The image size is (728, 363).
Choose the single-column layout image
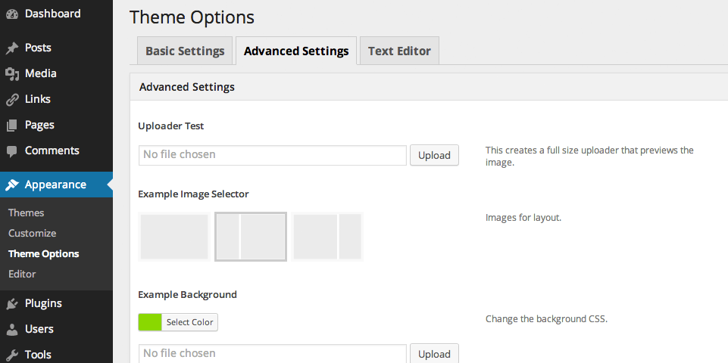175,237
